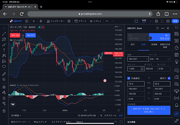Open the calendar icon in right sidebar

(177, 55)
